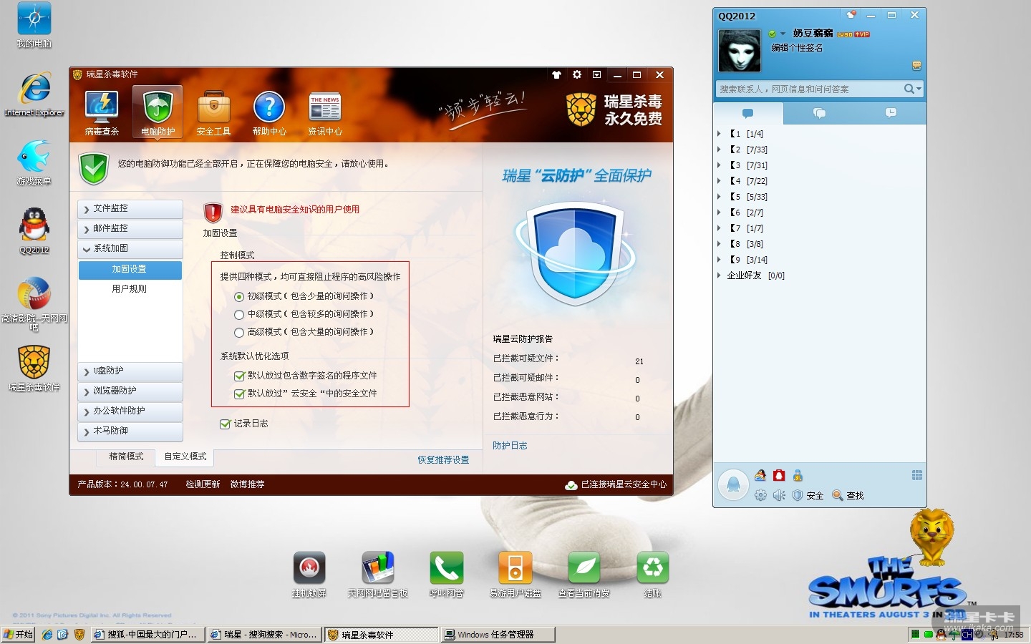Click the QQ main menu penguin button

(x=733, y=485)
